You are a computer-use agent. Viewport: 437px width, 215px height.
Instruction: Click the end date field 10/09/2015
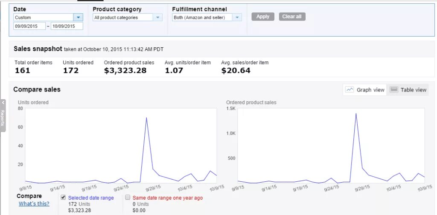click(67, 26)
